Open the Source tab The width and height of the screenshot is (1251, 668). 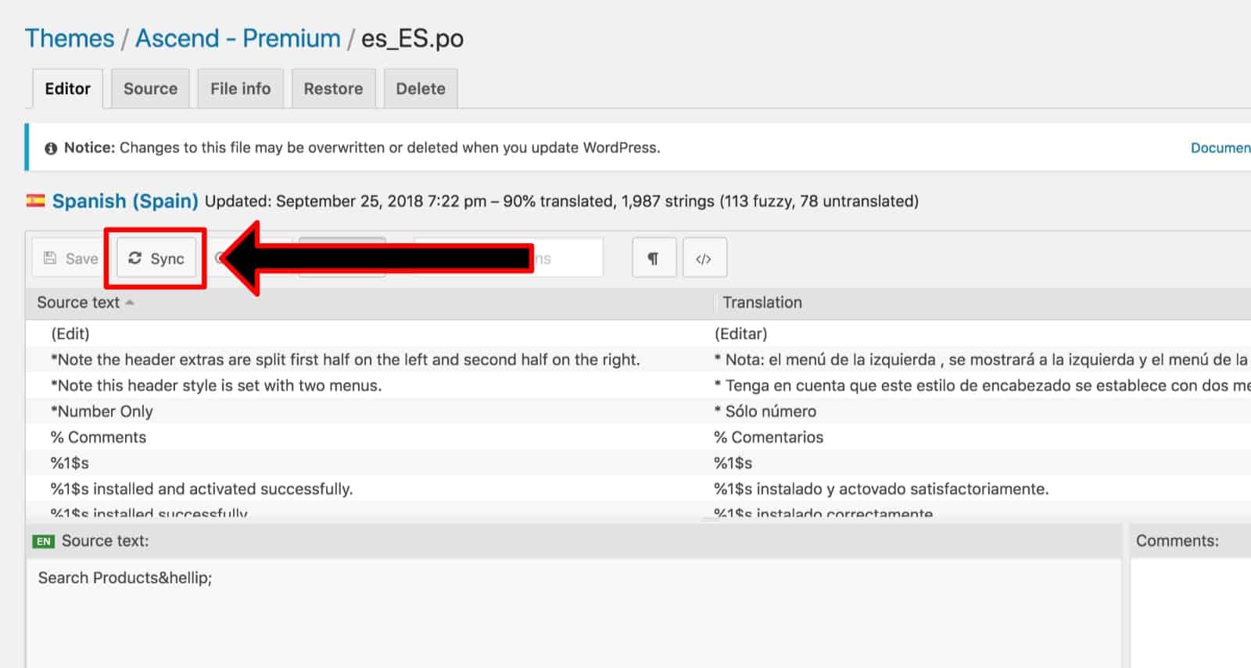[150, 88]
